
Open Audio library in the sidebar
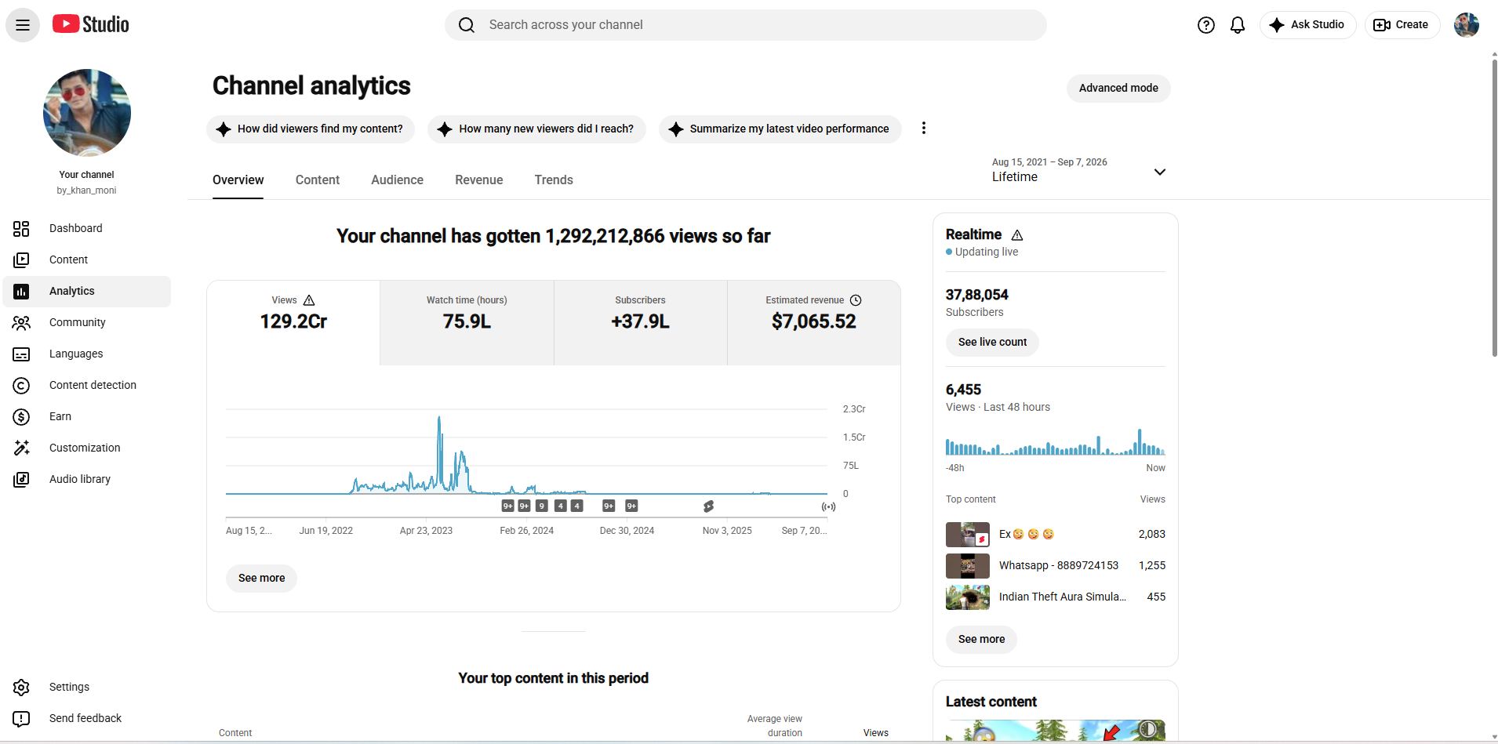(87, 479)
